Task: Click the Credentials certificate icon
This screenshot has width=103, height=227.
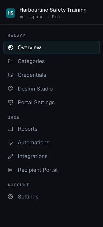Action: click(x=11, y=75)
